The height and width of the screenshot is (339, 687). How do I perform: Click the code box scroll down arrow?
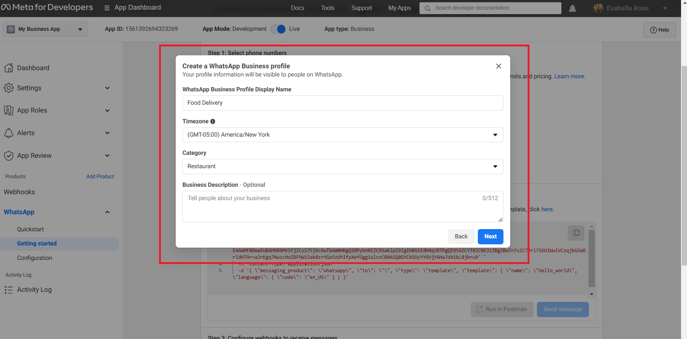(x=592, y=294)
